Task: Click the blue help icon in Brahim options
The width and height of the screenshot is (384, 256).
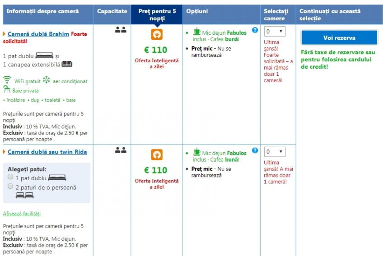Action: (255, 30)
